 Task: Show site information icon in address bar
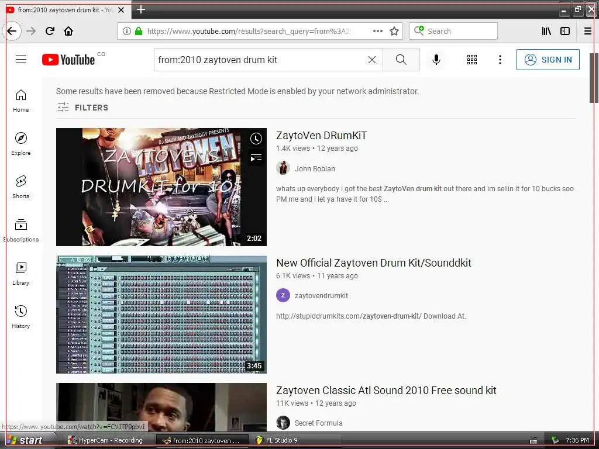127,31
